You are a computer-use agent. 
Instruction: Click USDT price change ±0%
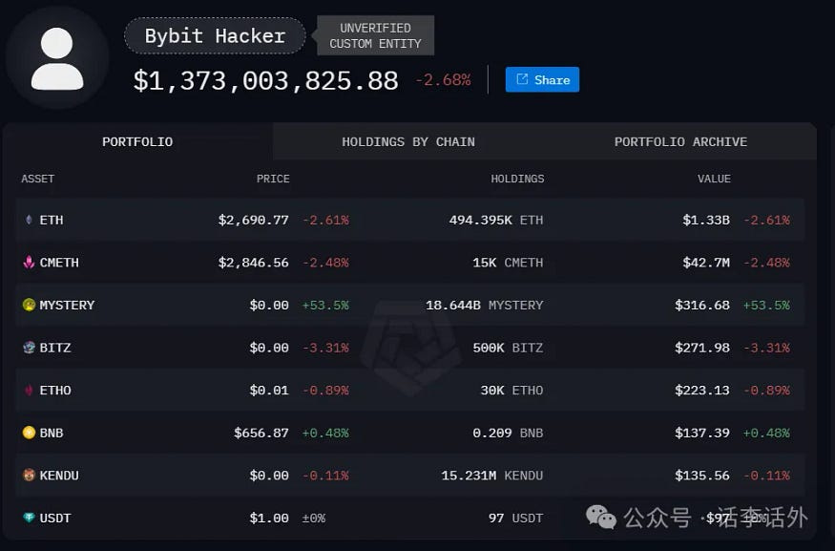[314, 518]
